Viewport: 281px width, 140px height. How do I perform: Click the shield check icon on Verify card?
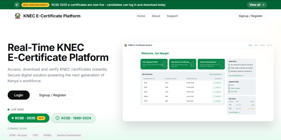pyautogui.click(x=221, y=64)
